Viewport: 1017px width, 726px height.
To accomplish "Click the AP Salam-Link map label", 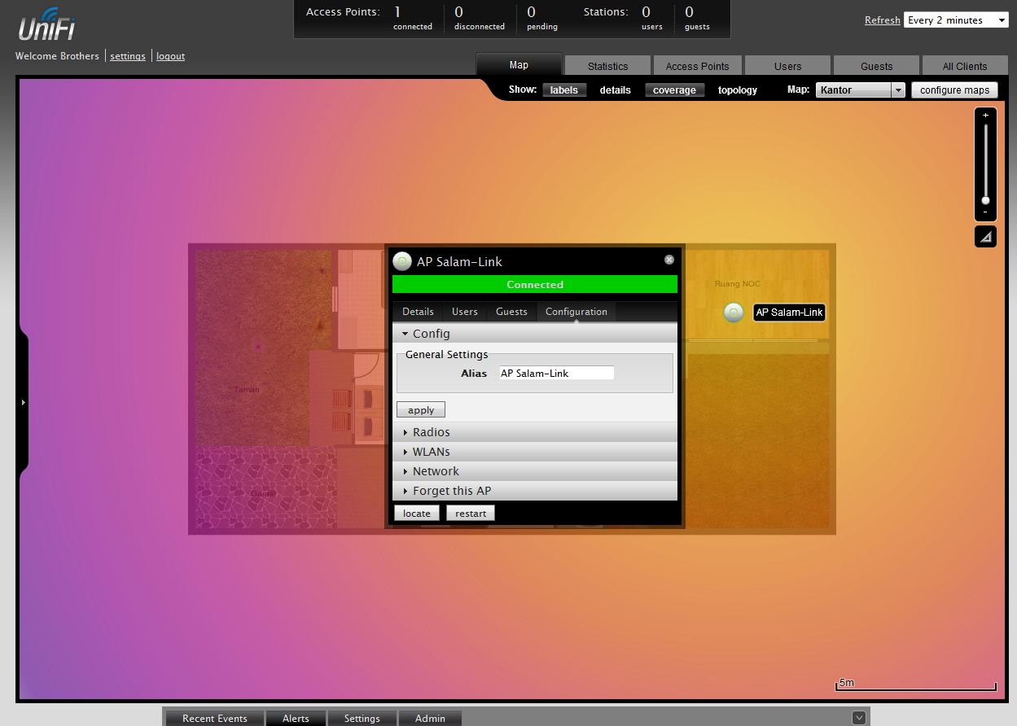I will coord(789,313).
